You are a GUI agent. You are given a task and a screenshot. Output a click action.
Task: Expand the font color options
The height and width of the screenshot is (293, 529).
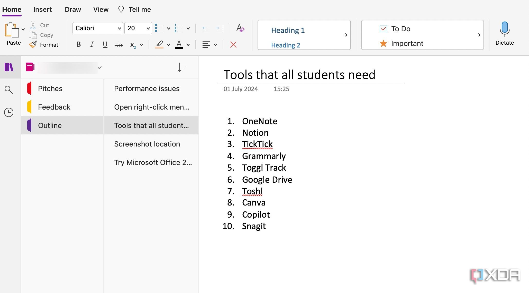click(188, 44)
